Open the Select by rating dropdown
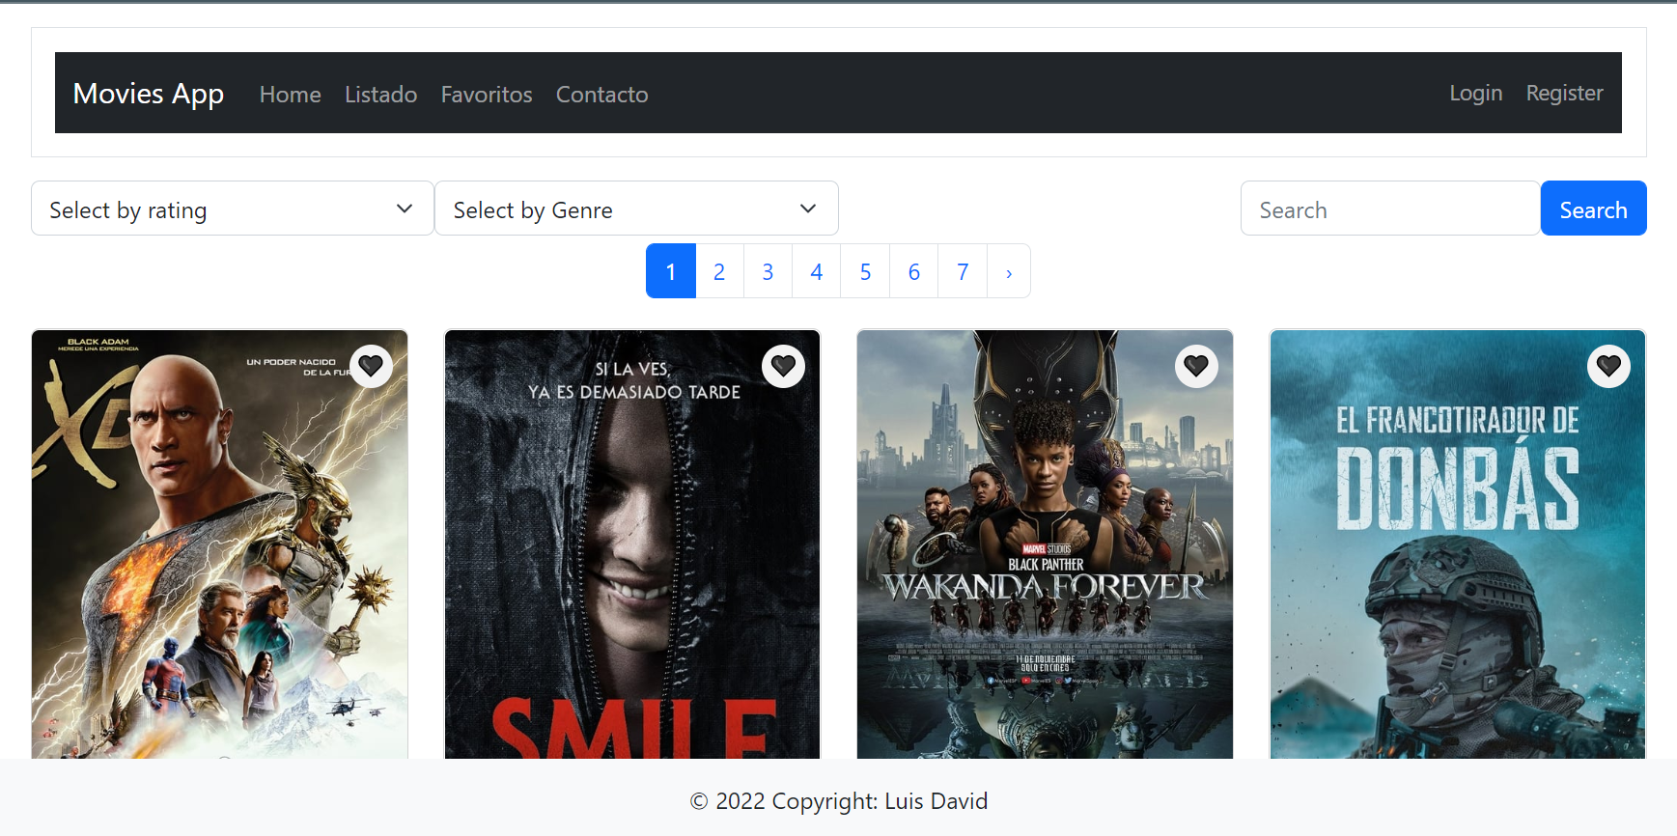1677x836 pixels. pyautogui.click(x=233, y=209)
